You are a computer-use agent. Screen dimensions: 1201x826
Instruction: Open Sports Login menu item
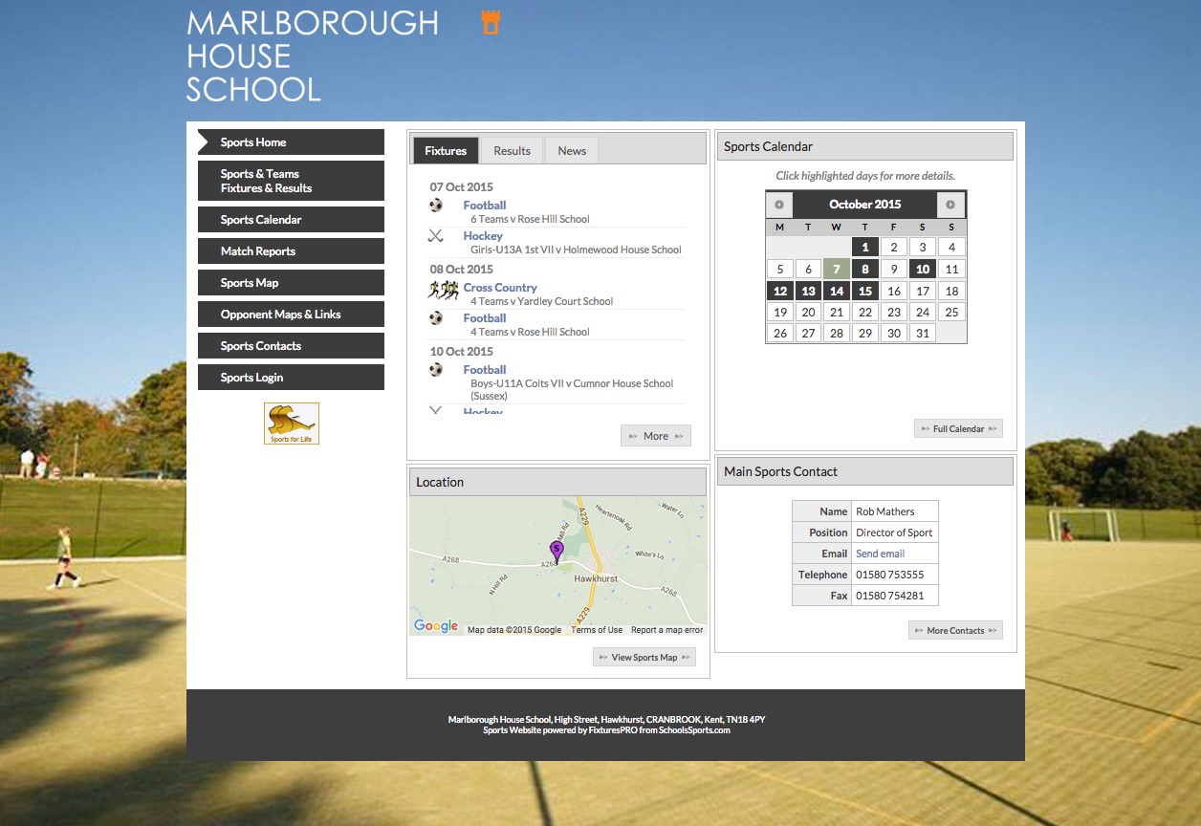[x=291, y=378]
